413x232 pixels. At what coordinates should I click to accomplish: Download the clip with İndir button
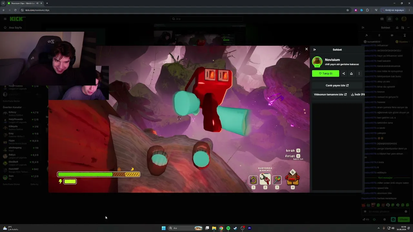click(358, 94)
